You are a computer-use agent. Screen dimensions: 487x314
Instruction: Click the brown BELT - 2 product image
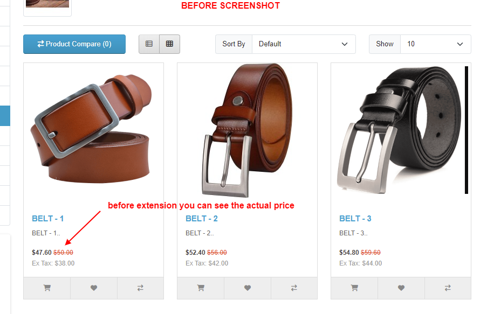pyautogui.click(x=247, y=130)
